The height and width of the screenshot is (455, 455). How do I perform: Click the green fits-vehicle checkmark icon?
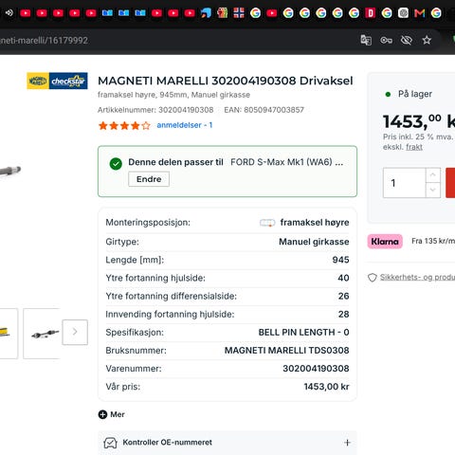pyautogui.click(x=116, y=164)
